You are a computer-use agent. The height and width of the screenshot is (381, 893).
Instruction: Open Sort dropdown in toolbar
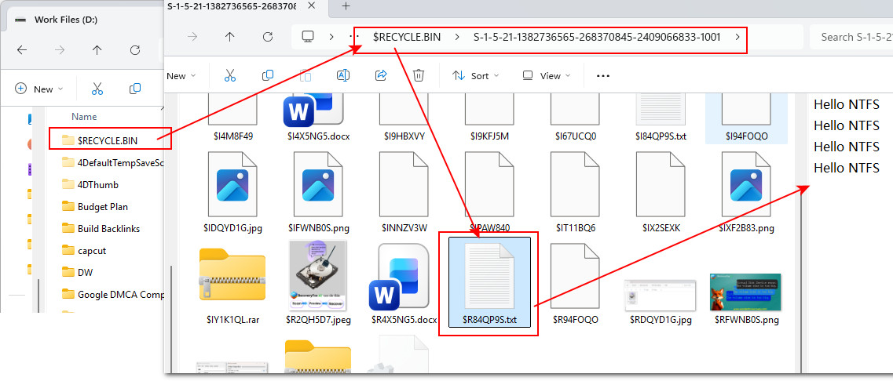[x=475, y=75]
